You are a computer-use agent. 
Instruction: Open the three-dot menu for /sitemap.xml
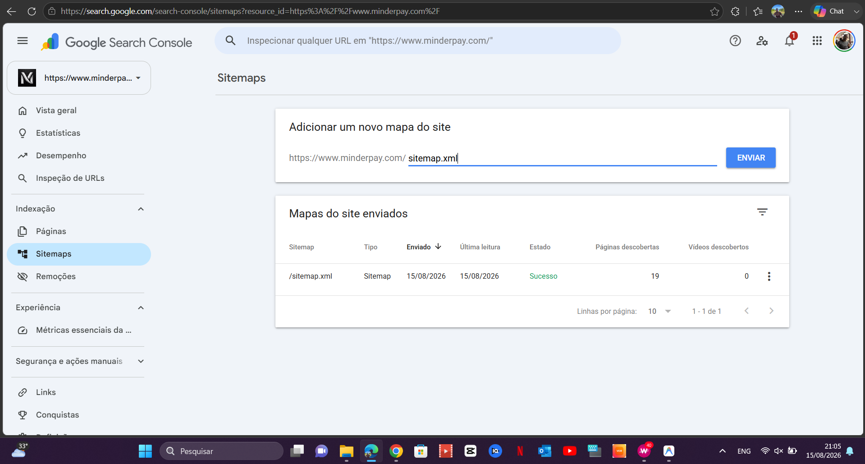(769, 276)
